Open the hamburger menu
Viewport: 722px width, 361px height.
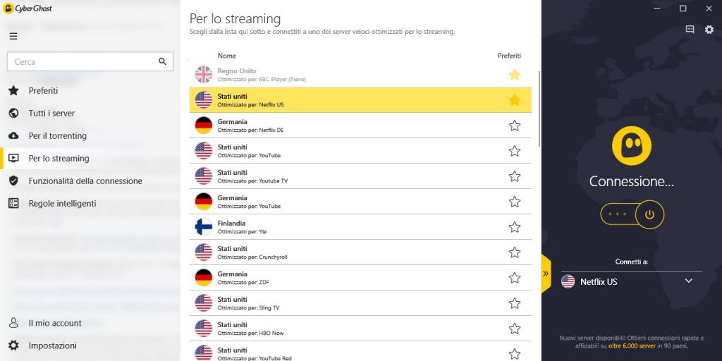pos(13,36)
